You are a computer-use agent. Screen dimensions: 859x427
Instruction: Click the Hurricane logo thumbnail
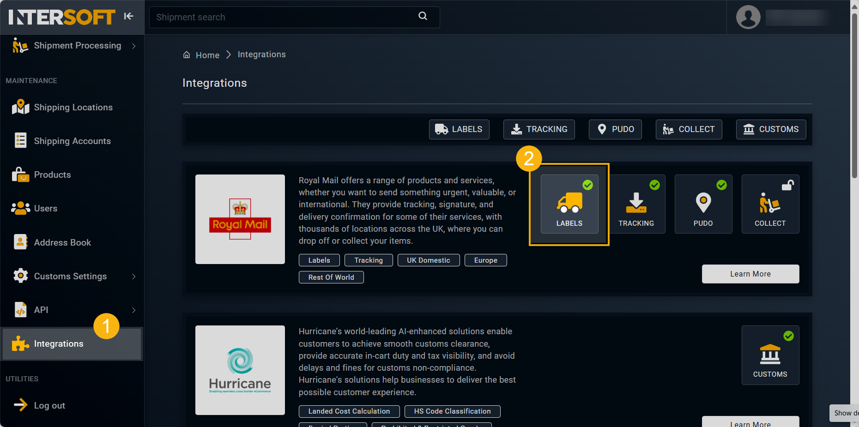tap(240, 370)
